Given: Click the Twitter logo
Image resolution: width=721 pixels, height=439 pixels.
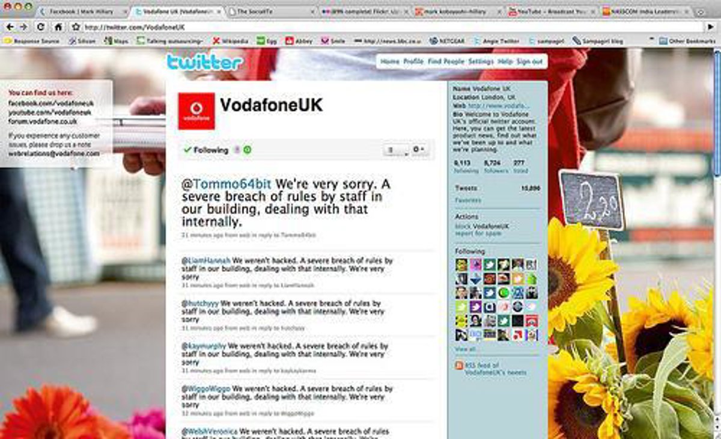Looking at the screenshot, I should tap(204, 62).
